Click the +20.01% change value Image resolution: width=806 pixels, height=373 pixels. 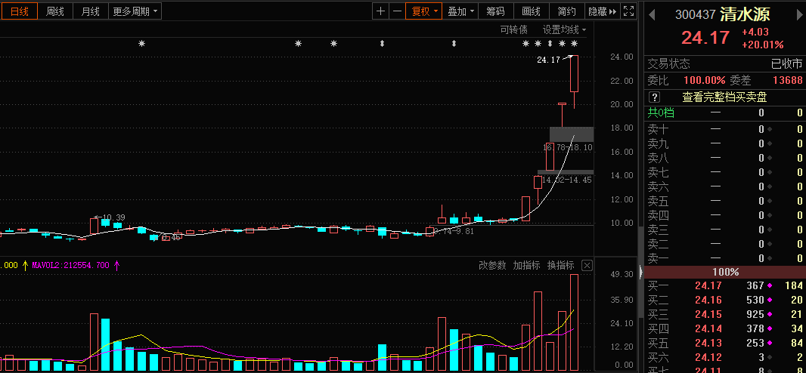pos(762,45)
